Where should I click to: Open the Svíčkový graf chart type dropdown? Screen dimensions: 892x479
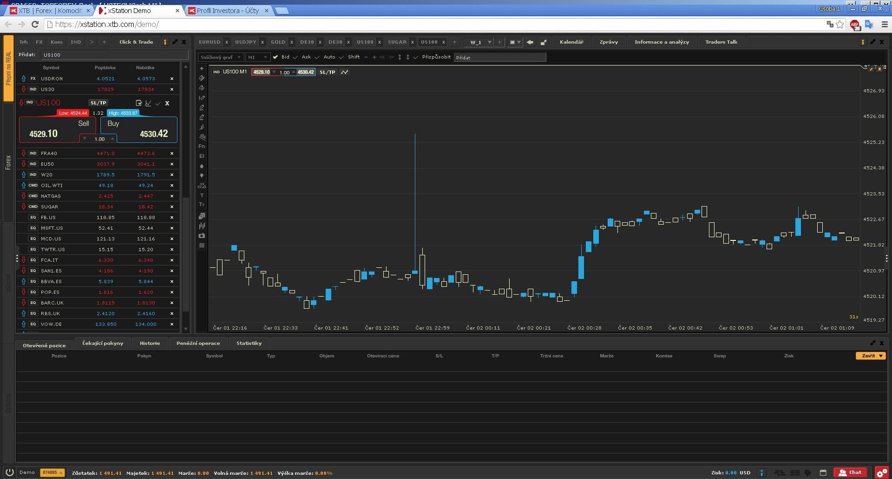pyautogui.click(x=220, y=57)
